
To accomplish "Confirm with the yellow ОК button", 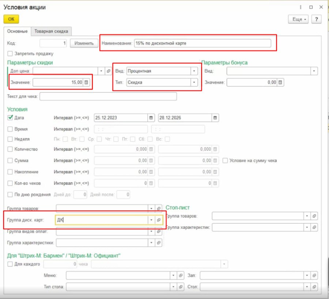I will (11, 19).
